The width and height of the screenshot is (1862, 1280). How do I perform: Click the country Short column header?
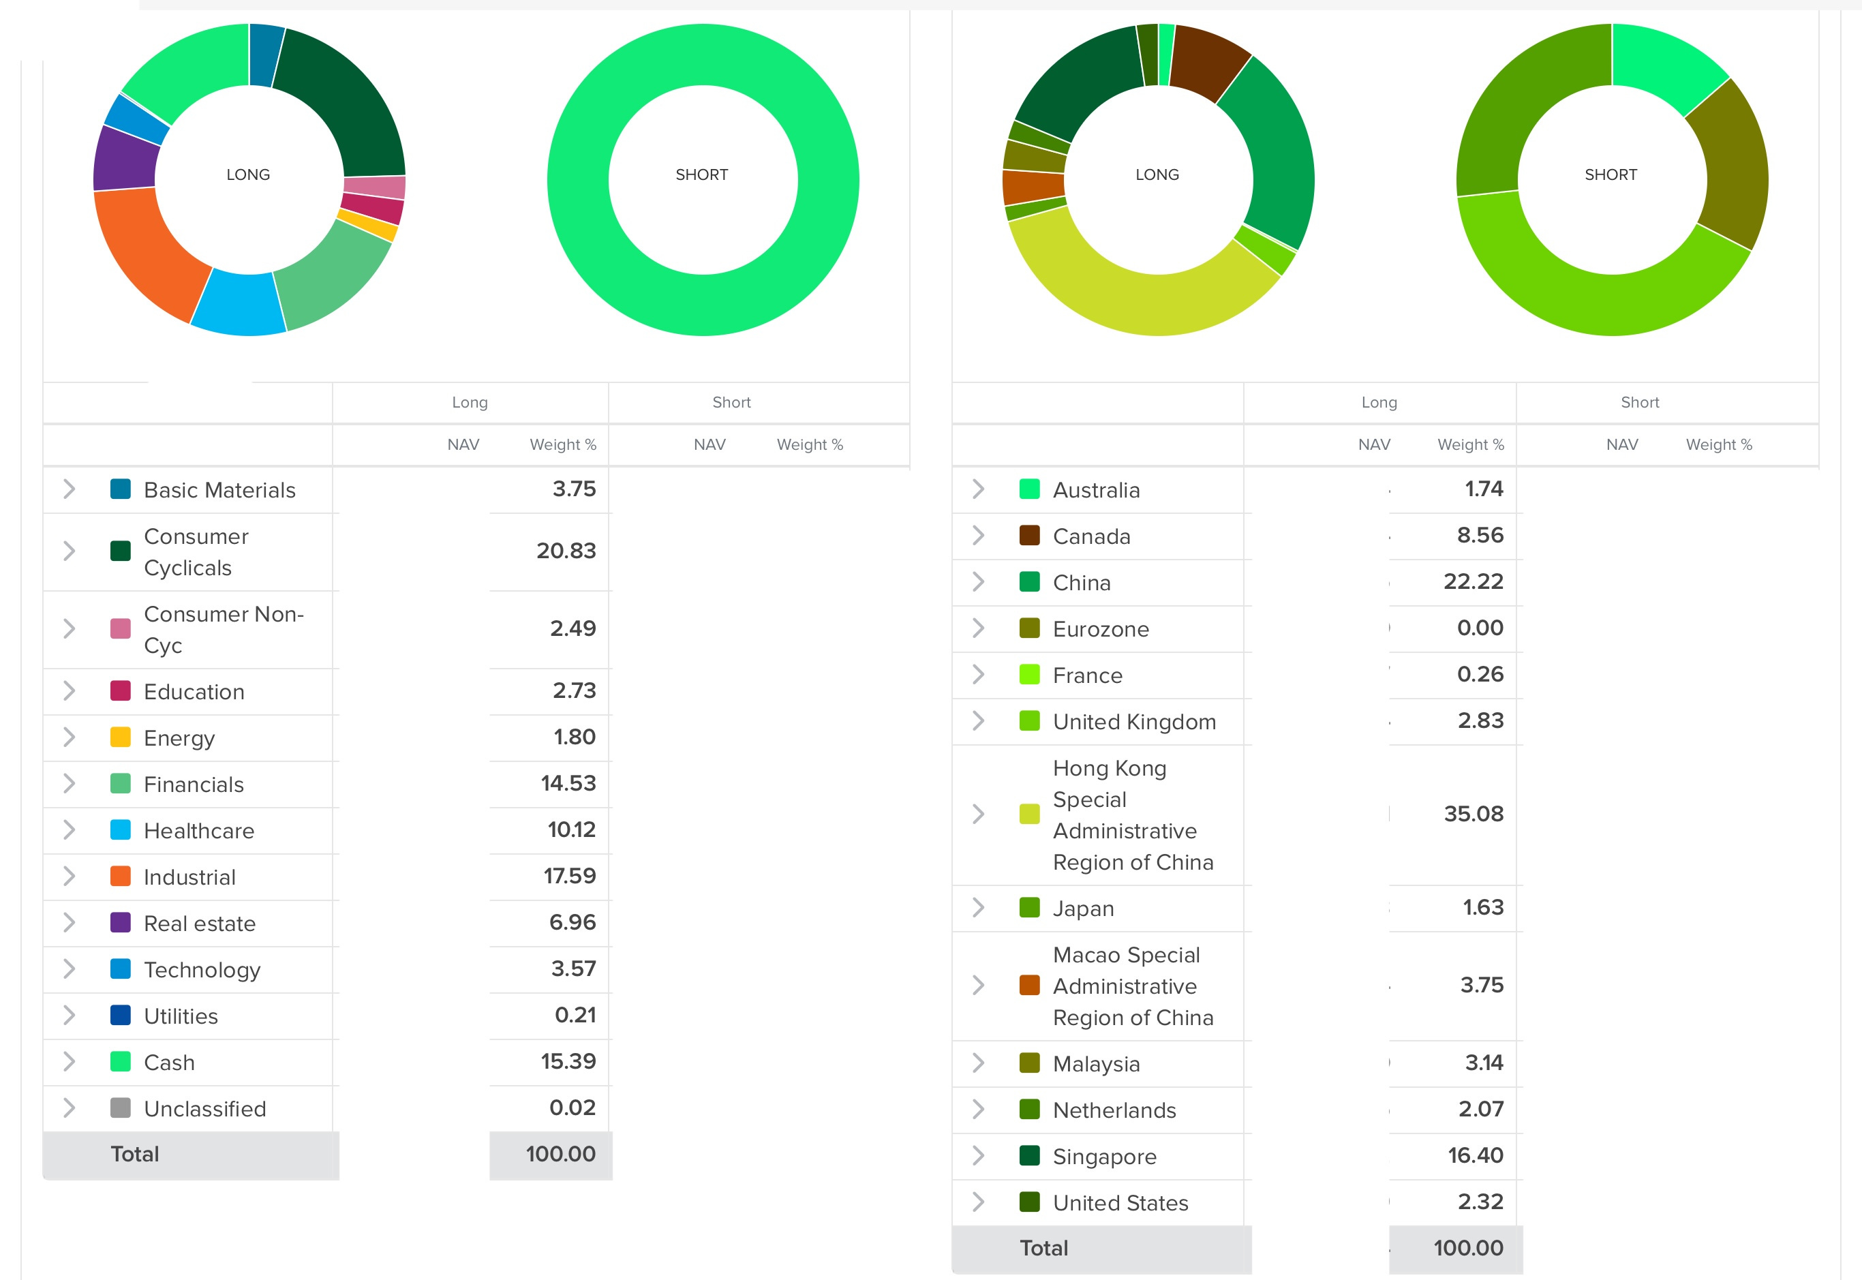click(x=1639, y=403)
